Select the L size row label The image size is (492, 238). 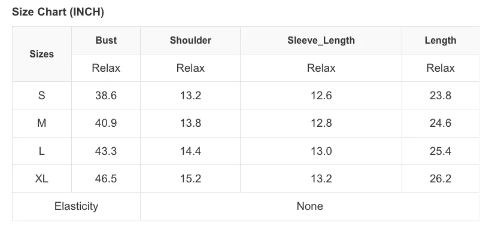click(x=42, y=151)
